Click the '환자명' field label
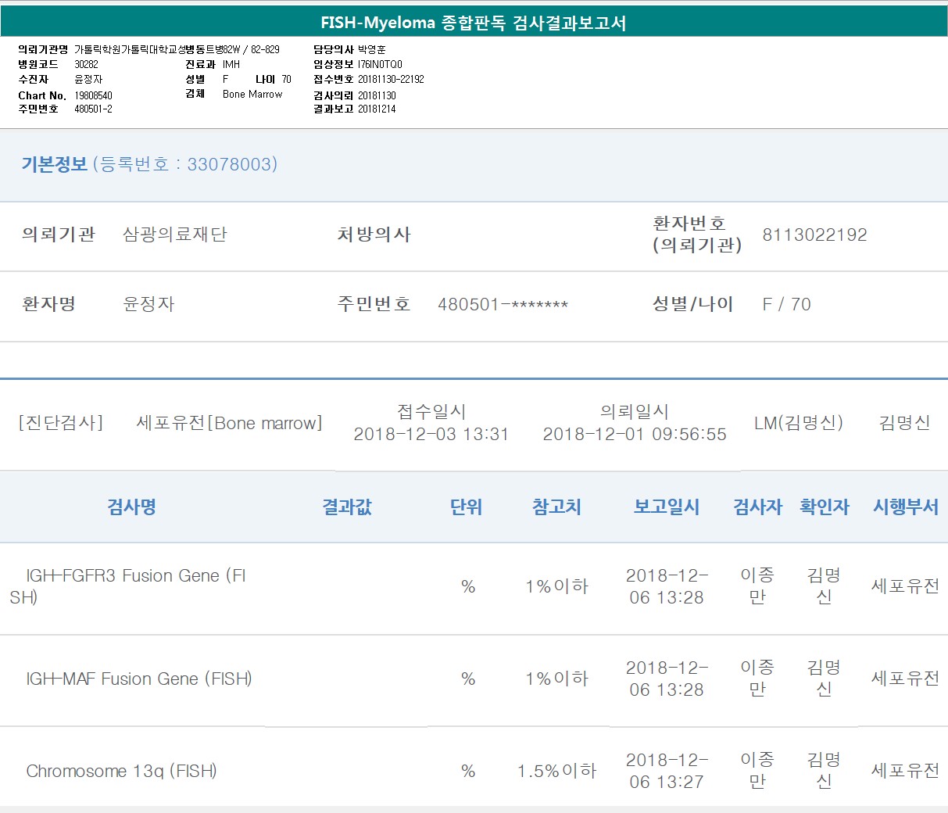 coord(49,304)
